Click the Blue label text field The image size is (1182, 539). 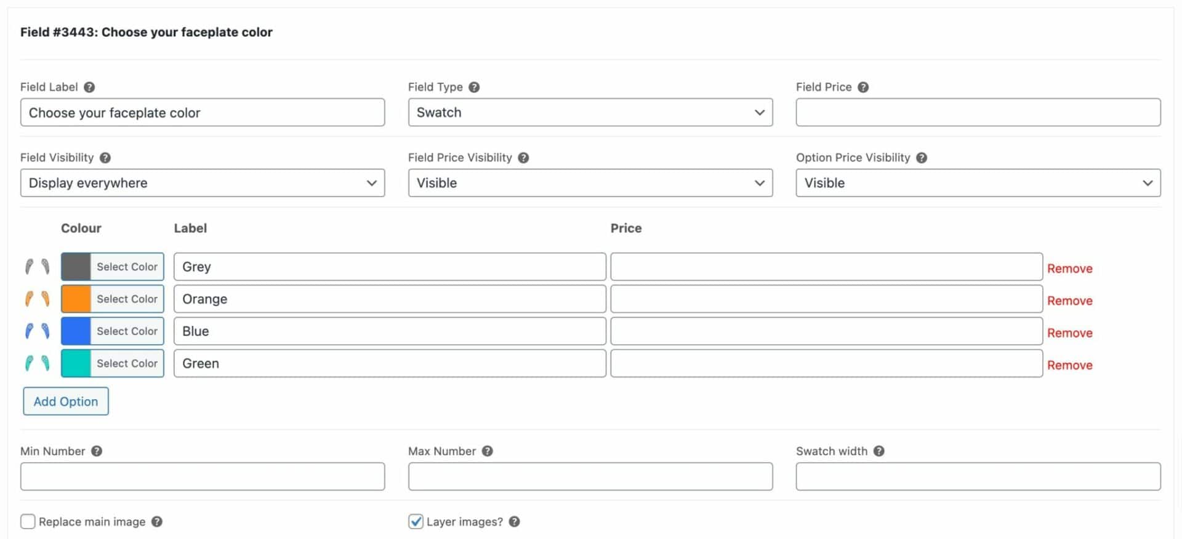(390, 331)
